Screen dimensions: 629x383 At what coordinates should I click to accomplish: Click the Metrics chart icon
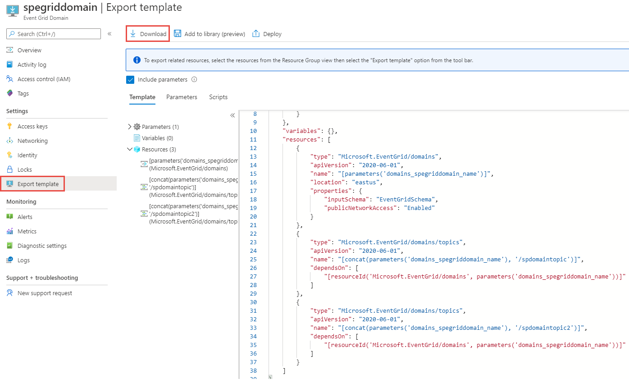click(10, 231)
